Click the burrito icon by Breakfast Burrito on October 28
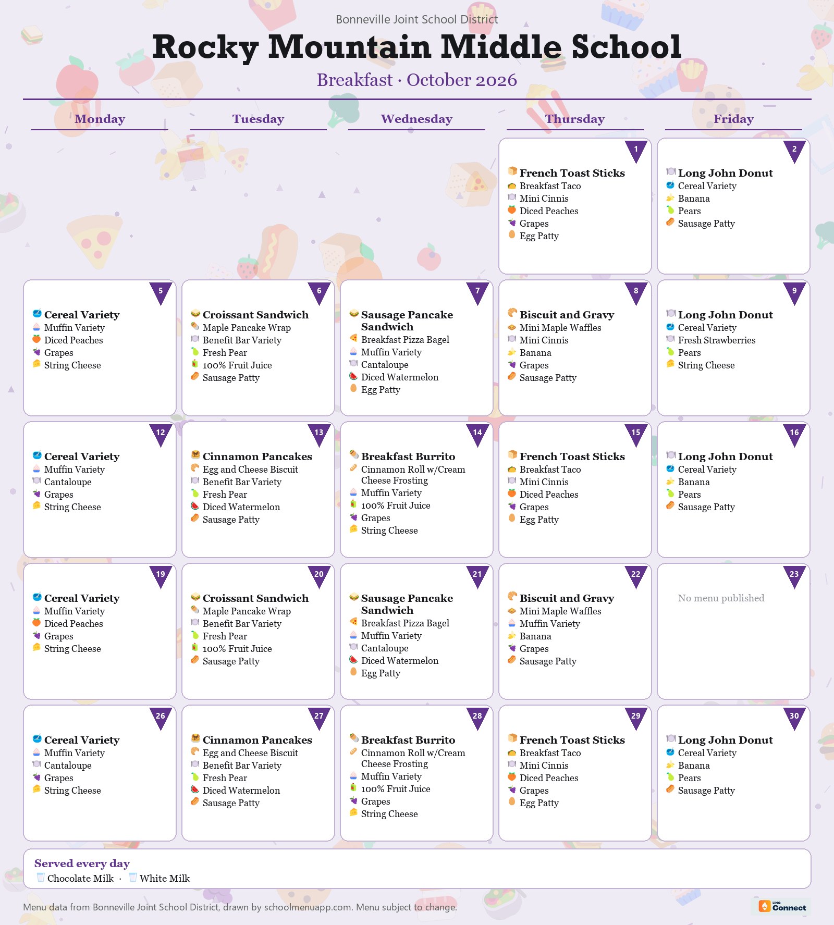This screenshot has width=834, height=925. [x=354, y=738]
